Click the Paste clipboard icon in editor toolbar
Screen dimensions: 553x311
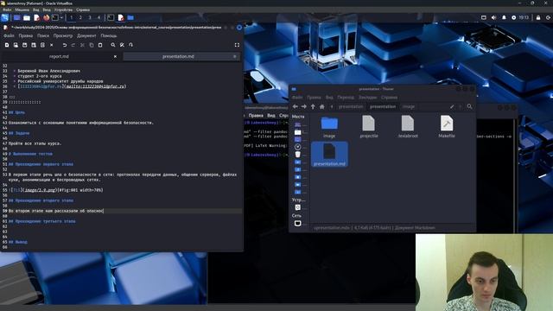(100, 45)
